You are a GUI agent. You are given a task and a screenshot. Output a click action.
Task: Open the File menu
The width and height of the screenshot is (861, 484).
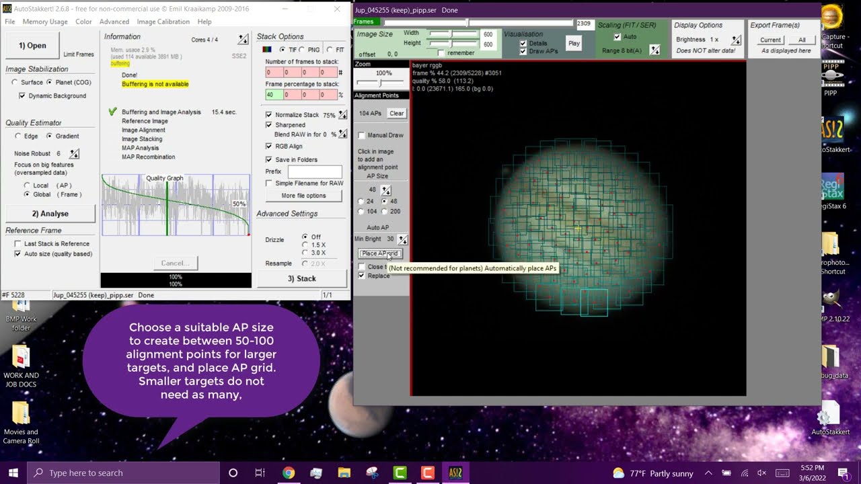pos(10,22)
